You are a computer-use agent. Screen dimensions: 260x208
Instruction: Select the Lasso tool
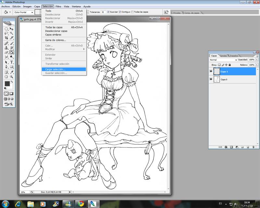(6, 33)
